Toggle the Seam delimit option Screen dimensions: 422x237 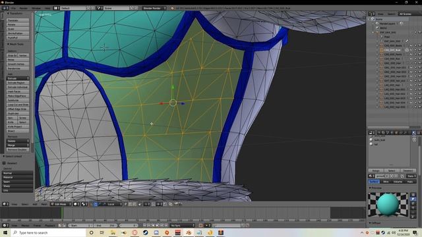(18, 182)
